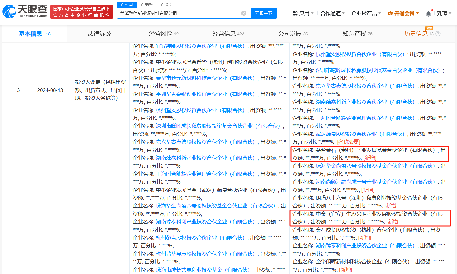
Task: Click the 国家中小企业发展子基金旗下 red banner
Action: click(x=81, y=12)
